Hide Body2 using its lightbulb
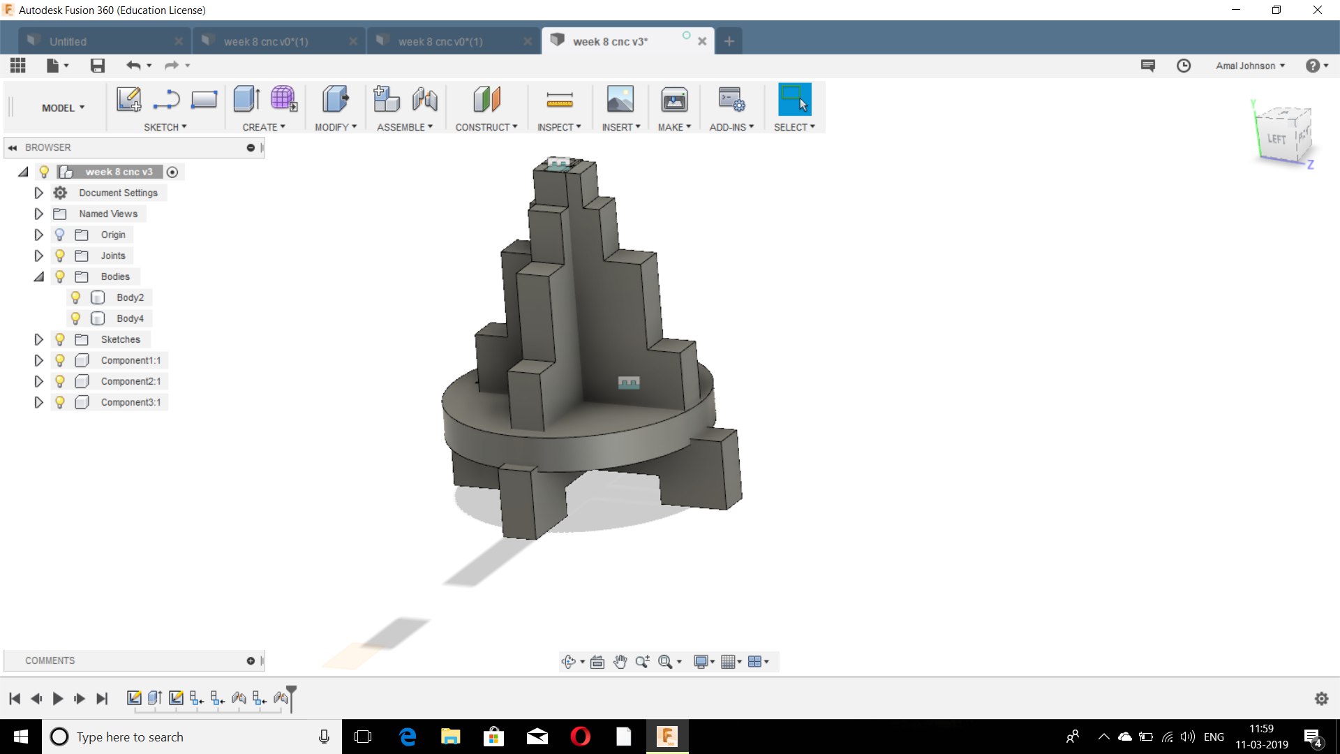 pyautogui.click(x=75, y=297)
